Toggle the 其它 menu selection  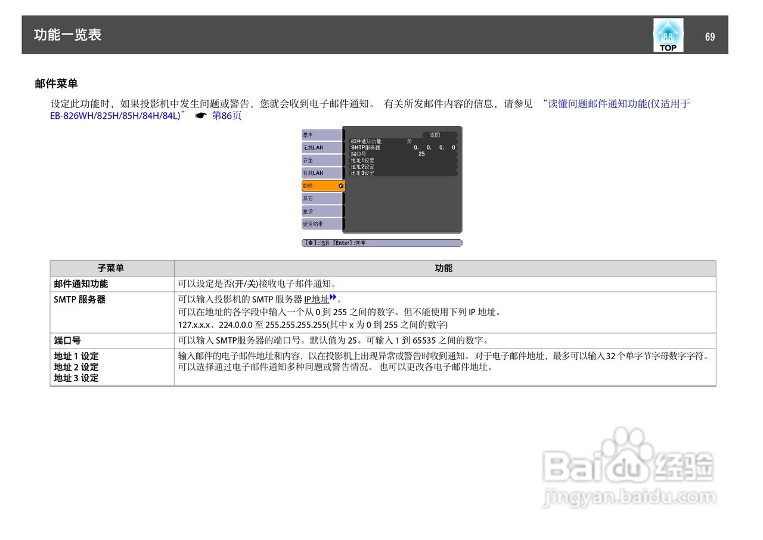click(x=310, y=198)
